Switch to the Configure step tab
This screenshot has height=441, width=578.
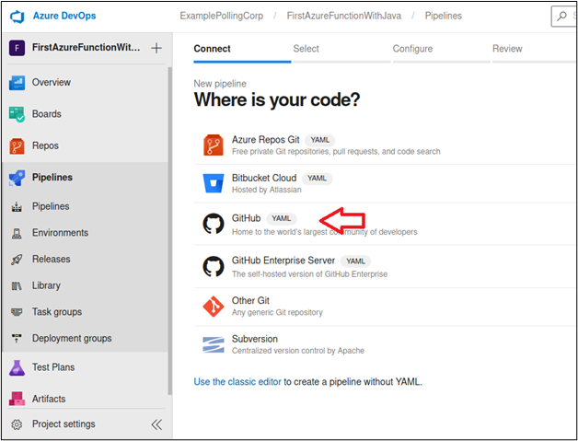pyautogui.click(x=412, y=49)
